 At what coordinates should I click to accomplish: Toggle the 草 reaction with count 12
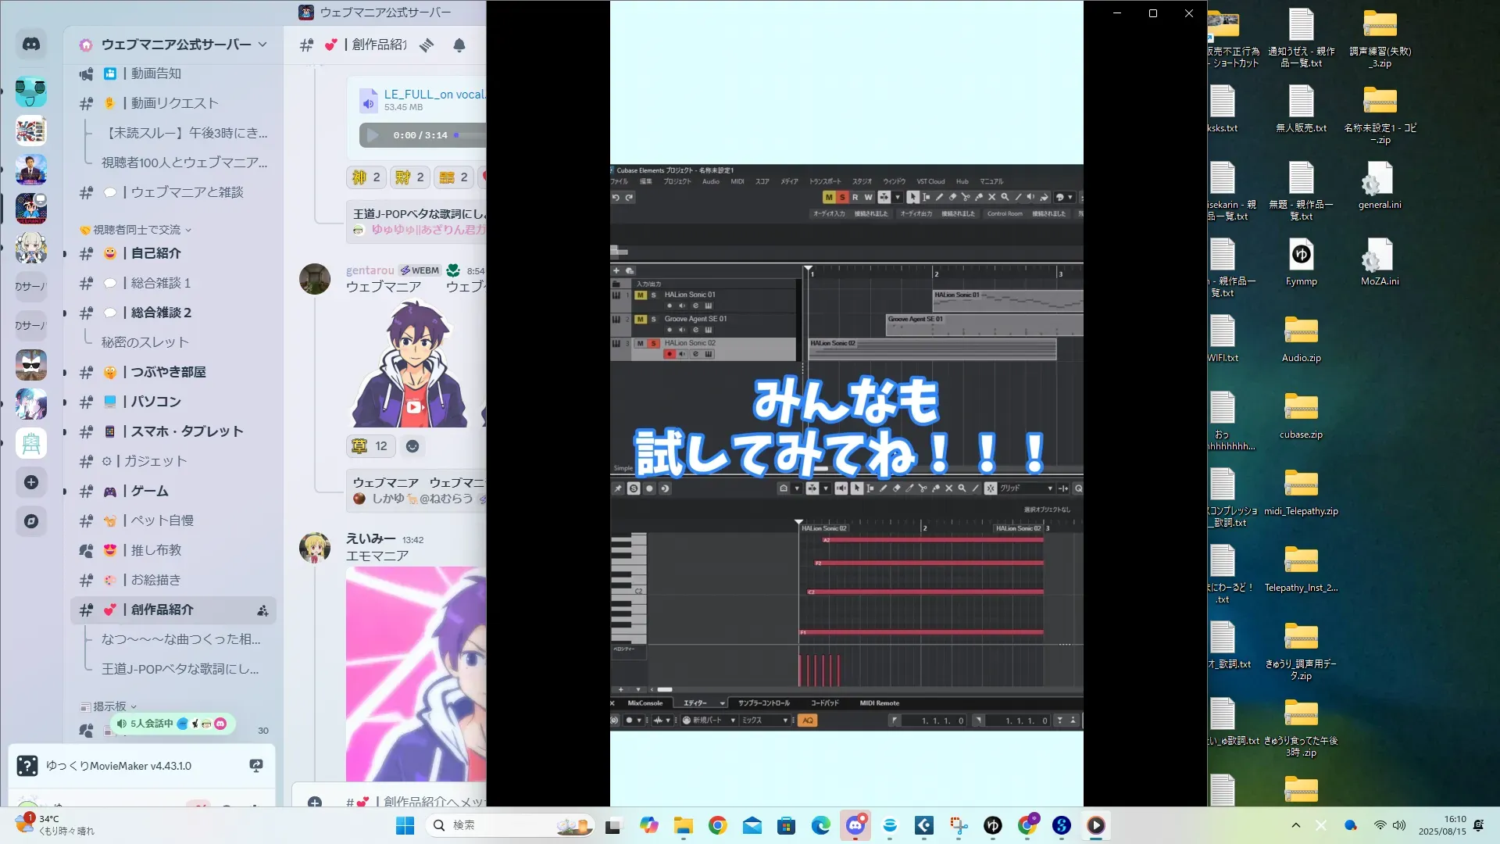pyautogui.click(x=370, y=446)
